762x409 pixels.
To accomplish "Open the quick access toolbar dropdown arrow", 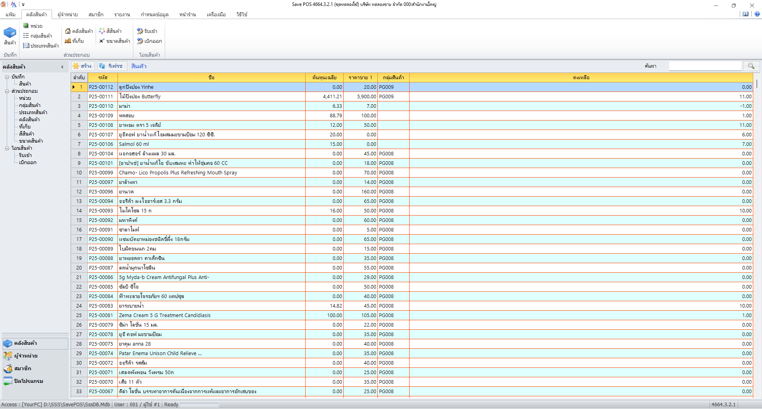I will (23, 4).
